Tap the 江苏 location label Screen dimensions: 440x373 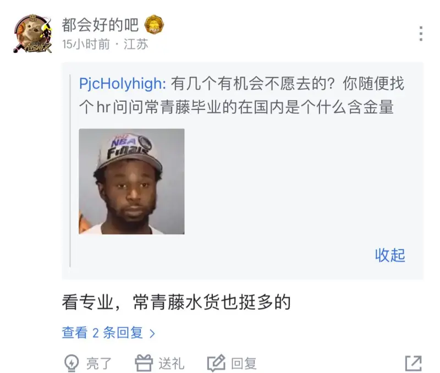(x=136, y=45)
